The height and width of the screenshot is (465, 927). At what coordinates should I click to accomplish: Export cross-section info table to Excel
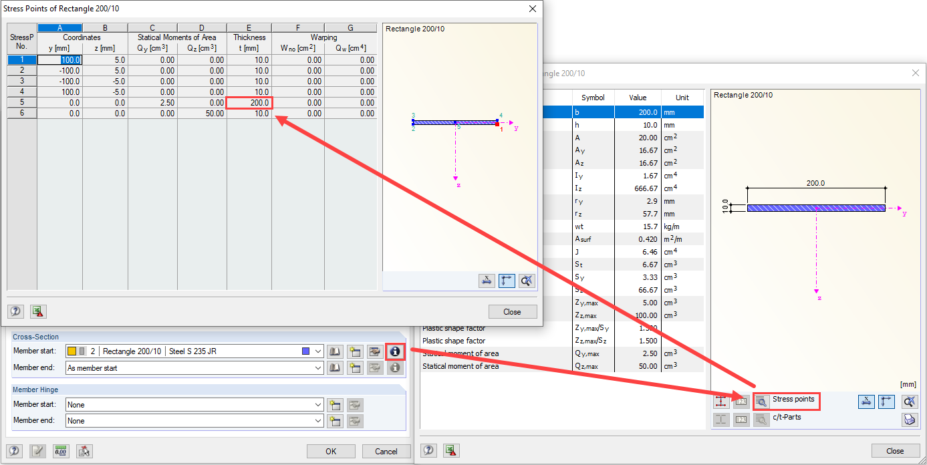coord(451,450)
